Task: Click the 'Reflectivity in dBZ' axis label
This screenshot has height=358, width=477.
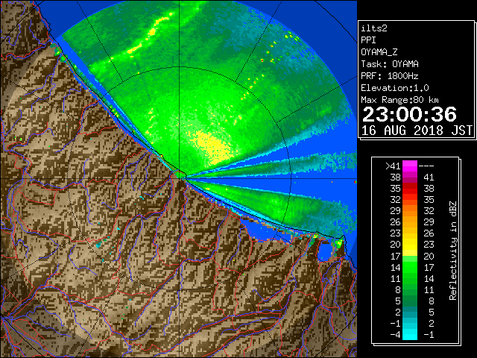Action: point(453,251)
